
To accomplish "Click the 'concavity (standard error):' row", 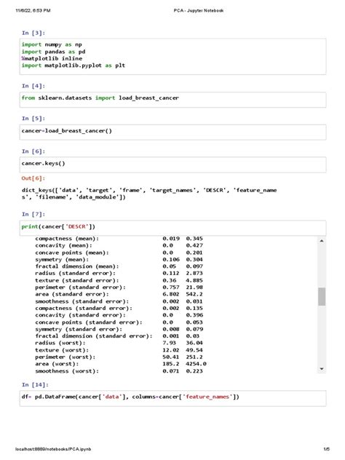I will (x=119, y=315).
